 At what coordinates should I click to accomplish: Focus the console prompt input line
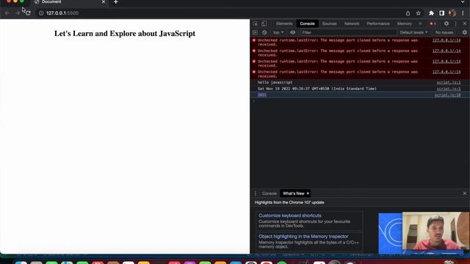pyautogui.click(x=360, y=101)
